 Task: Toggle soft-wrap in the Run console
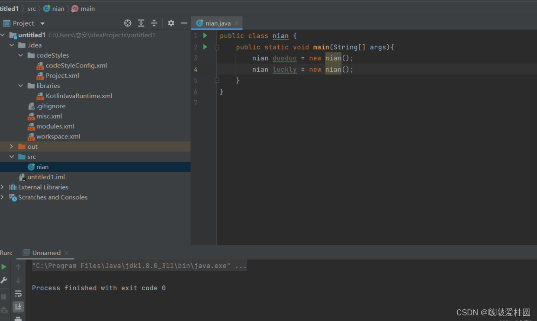(18, 293)
